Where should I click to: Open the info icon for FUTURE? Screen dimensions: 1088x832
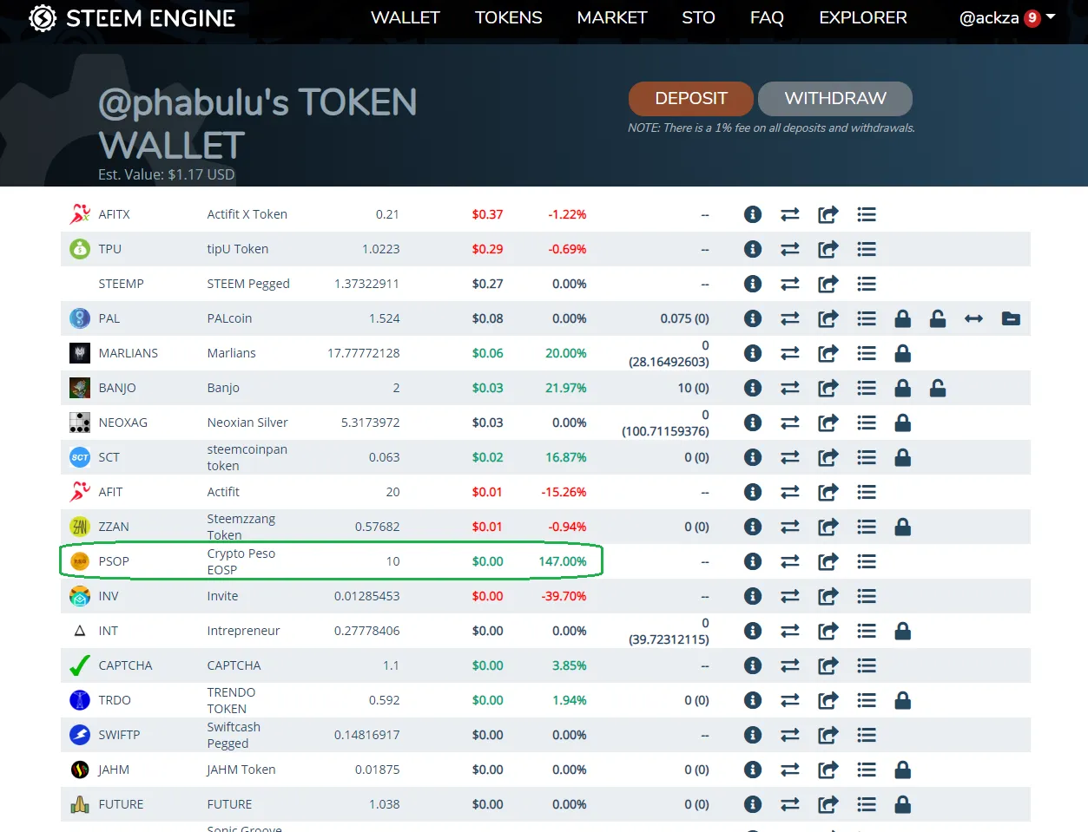753,804
